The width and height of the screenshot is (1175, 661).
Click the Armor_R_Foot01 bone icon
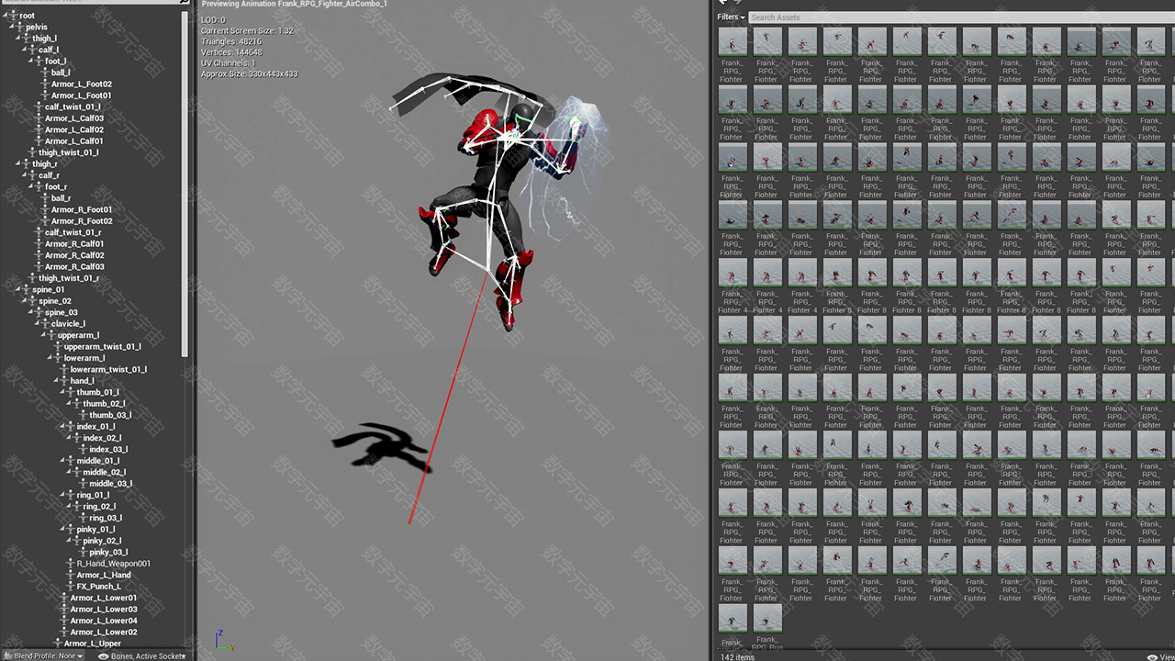45,209
